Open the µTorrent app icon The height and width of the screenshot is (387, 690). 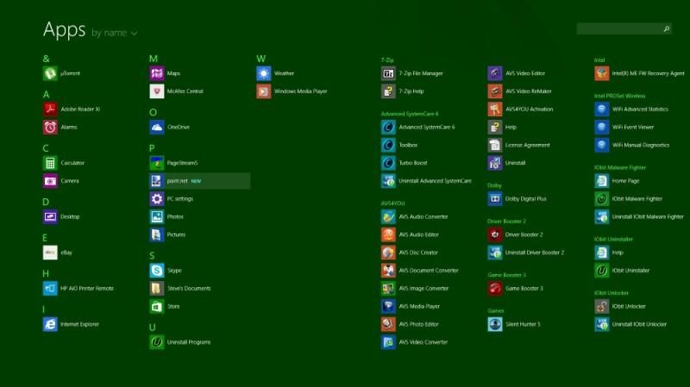click(x=50, y=73)
